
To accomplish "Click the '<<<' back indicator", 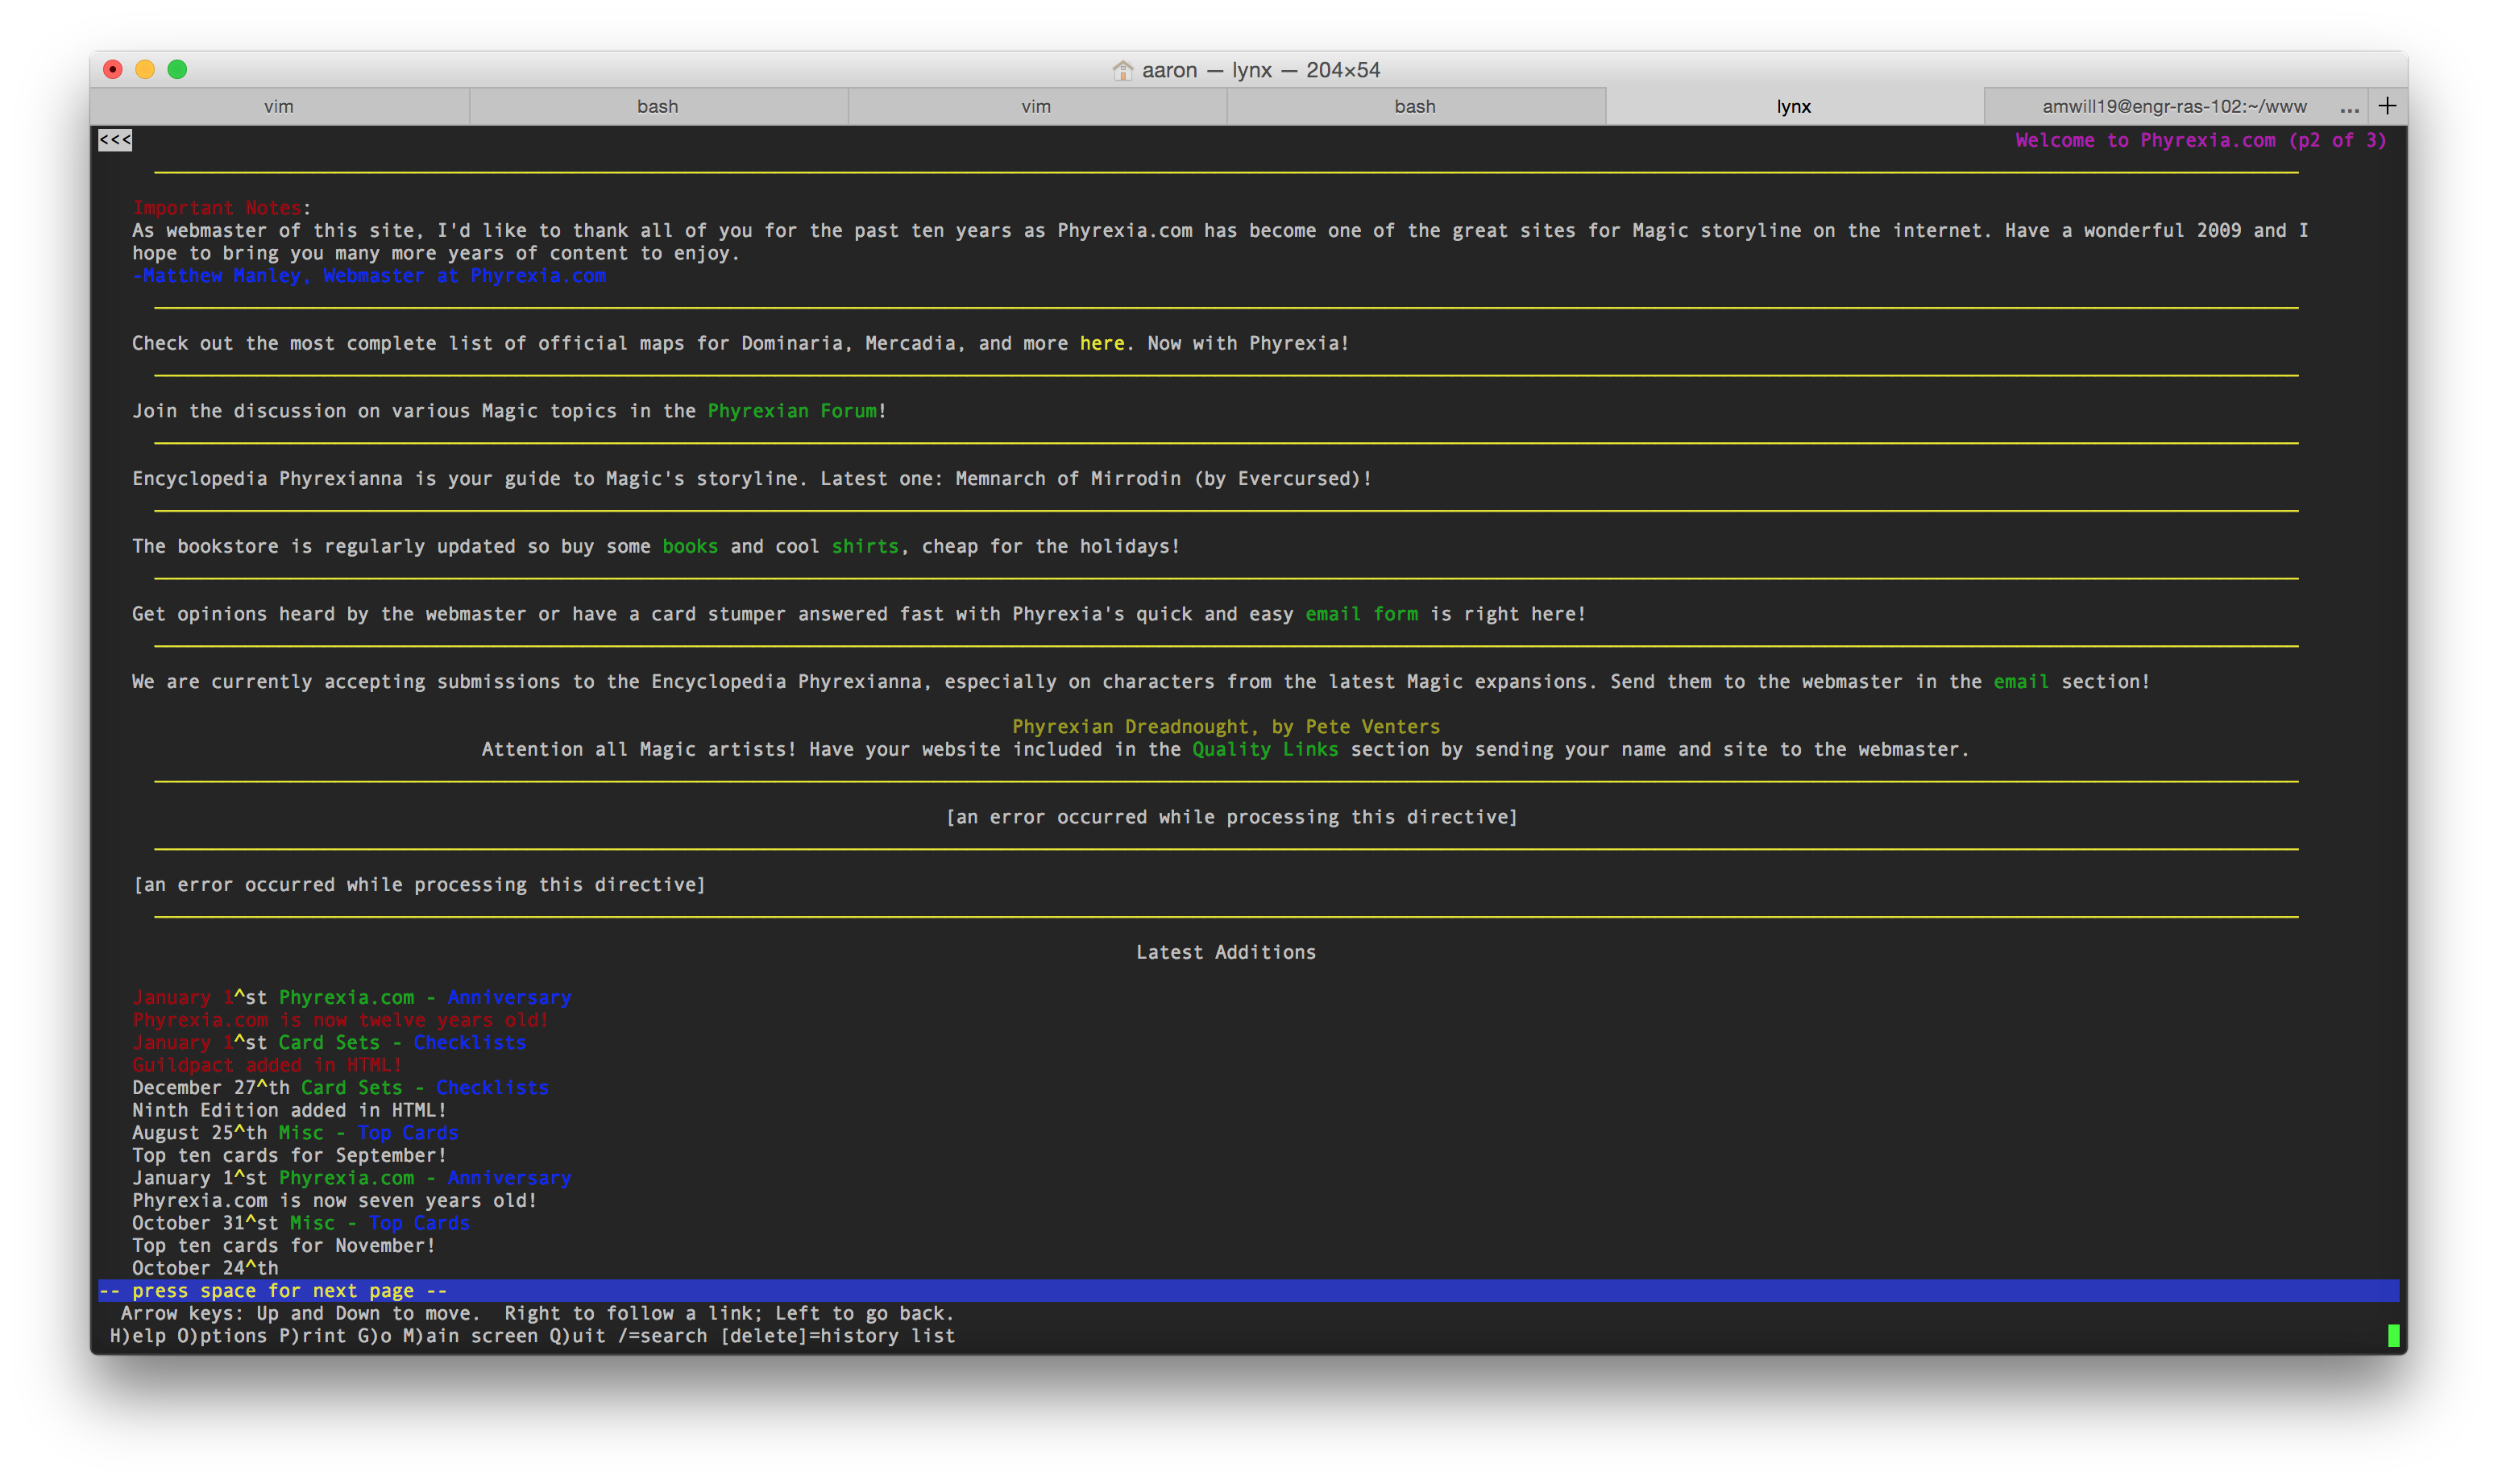I will pyautogui.click(x=115, y=140).
